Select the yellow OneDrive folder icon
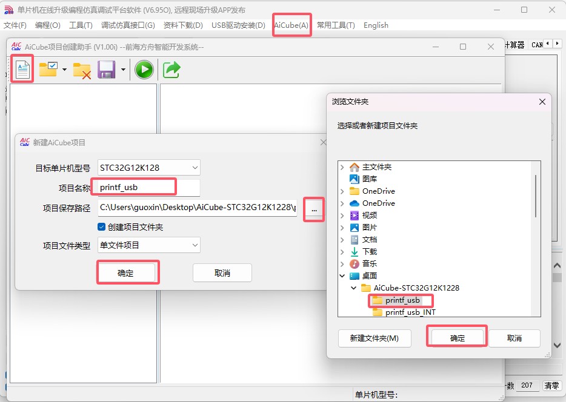The image size is (566, 402). (x=355, y=191)
